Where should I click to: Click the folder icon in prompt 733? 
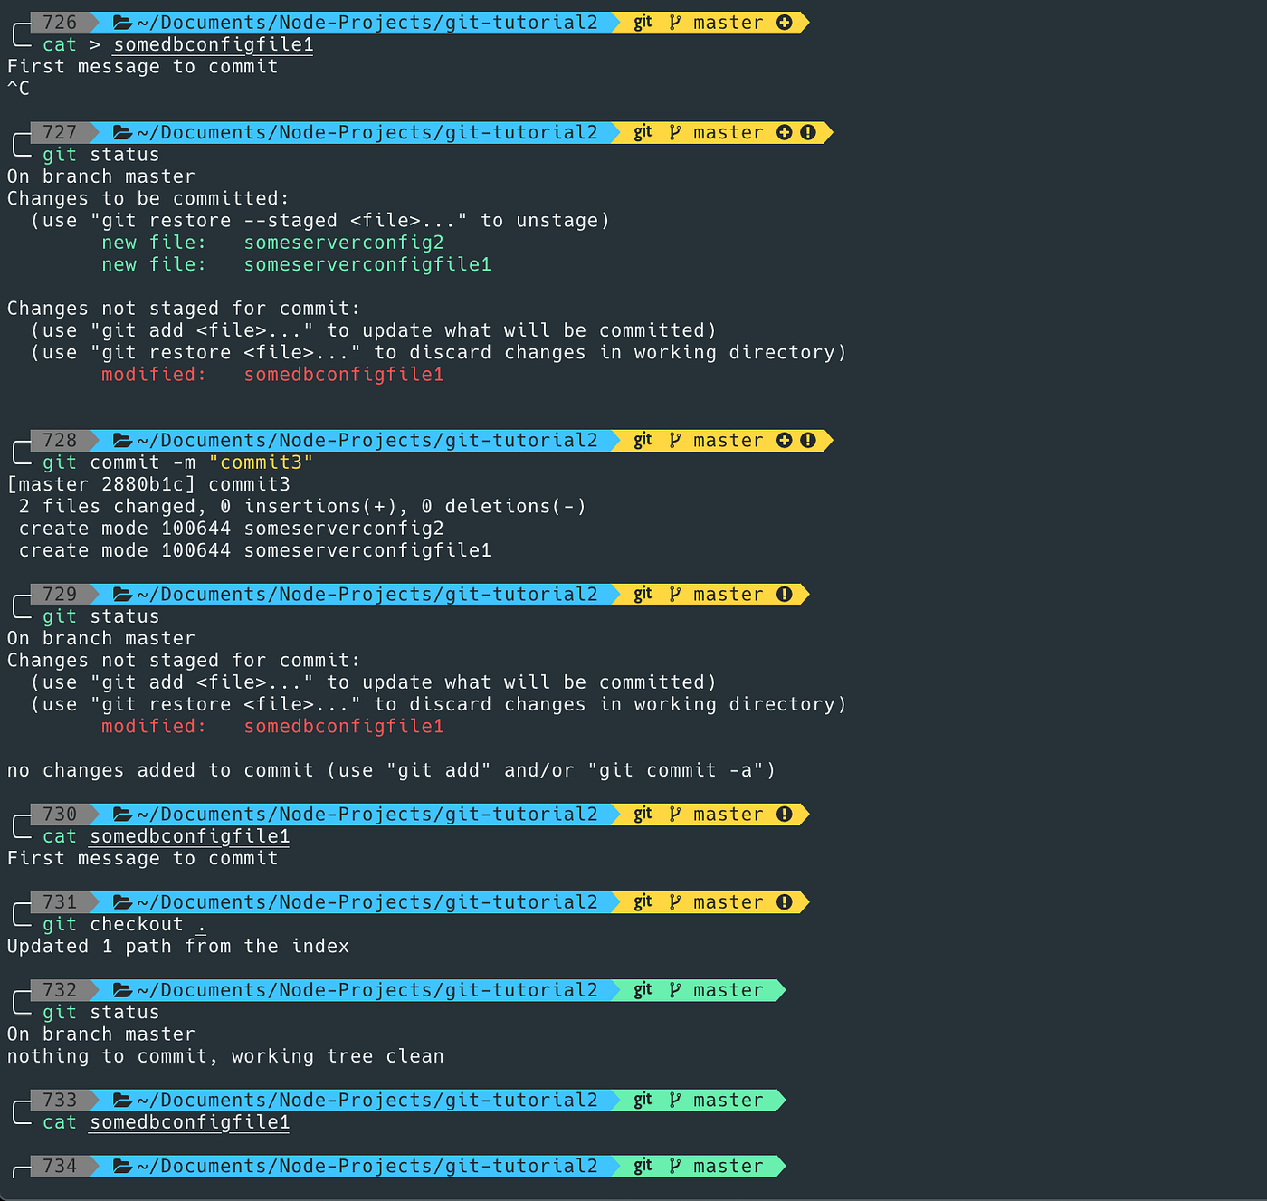tap(123, 1101)
